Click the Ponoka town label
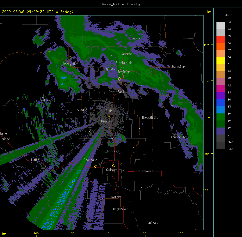 pyautogui.click(x=135, y=38)
